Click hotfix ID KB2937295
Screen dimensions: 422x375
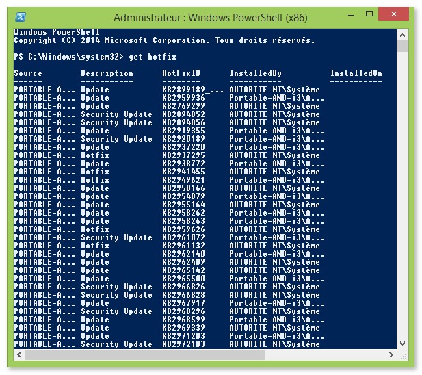point(183,155)
